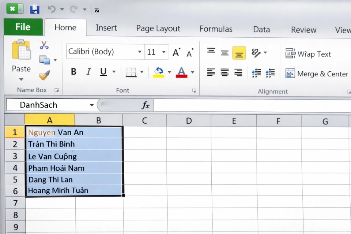Click the Grow Font icon
Image resolution: width=351 pixels, height=234 pixels.
pyautogui.click(x=176, y=52)
